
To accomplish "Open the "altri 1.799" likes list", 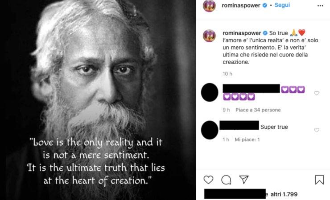I will point(284,194).
